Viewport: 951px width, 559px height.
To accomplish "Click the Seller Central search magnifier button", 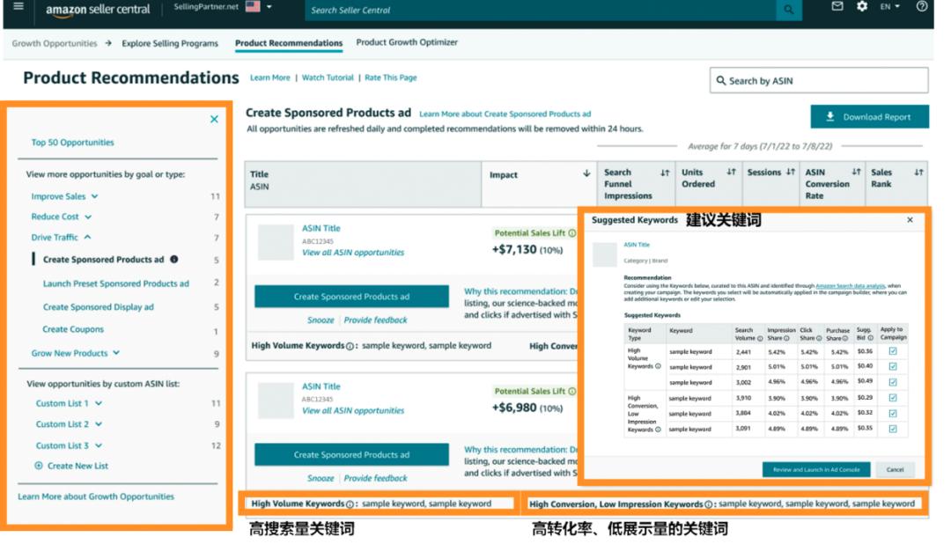I will pyautogui.click(x=788, y=9).
